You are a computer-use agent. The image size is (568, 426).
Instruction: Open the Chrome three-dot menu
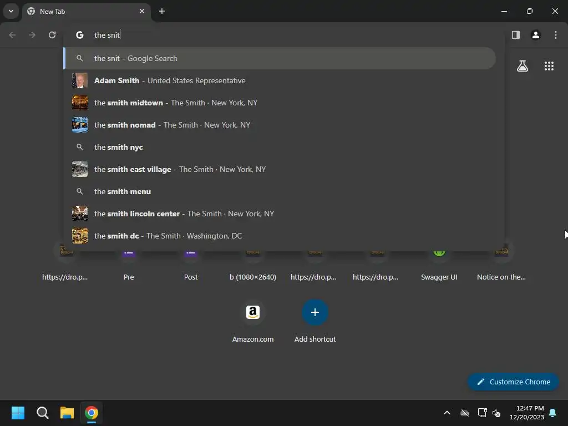(556, 35)
